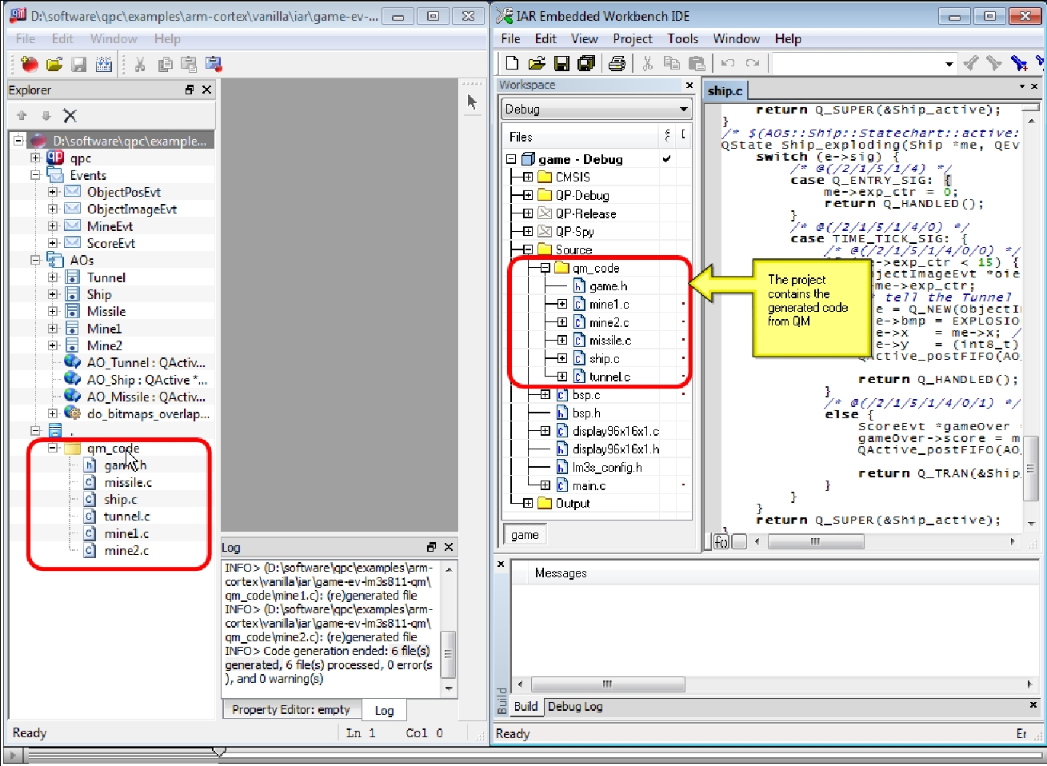
Task: Expand the qpc node in QM Explorer
Action: [36, 158]
